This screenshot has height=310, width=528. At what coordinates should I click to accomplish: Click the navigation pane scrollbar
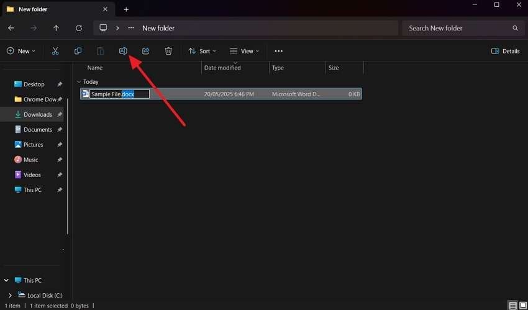pos(68,166)
